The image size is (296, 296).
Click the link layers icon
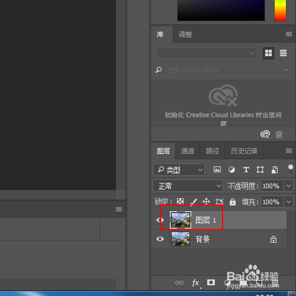(179, 283)
